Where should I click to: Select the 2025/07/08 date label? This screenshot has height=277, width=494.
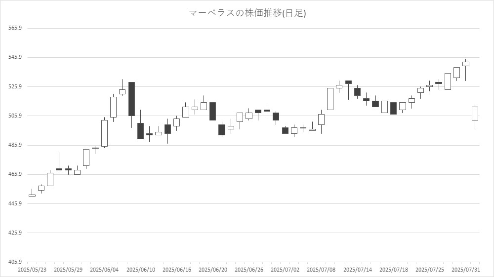pyautogui.click(x=321, y=270)
